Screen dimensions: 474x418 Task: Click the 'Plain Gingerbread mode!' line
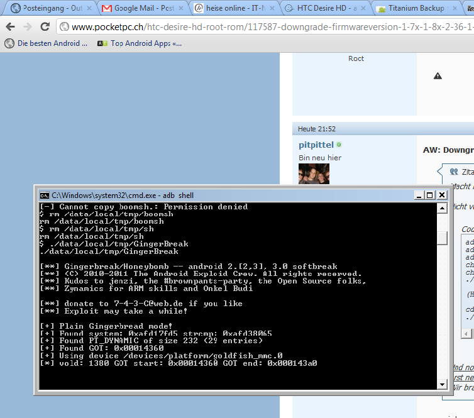(x=106, y=326)
